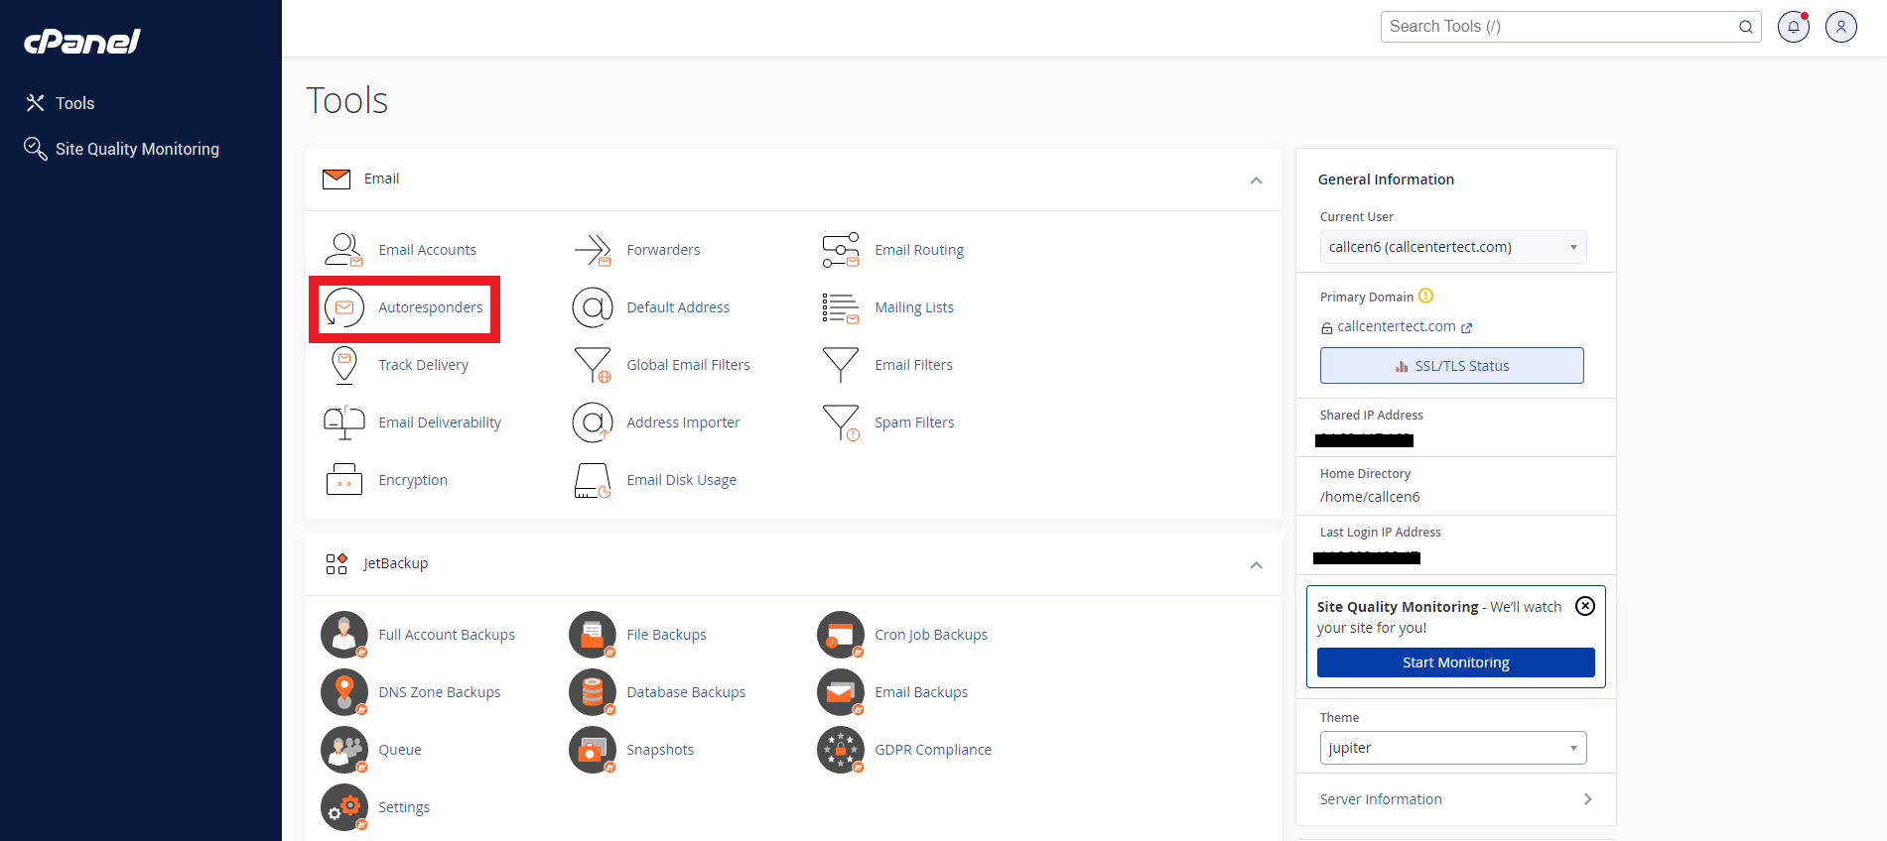Click the Forwarders arrow icon
The width and height of the screenshot is (1887, 841).
593,250
